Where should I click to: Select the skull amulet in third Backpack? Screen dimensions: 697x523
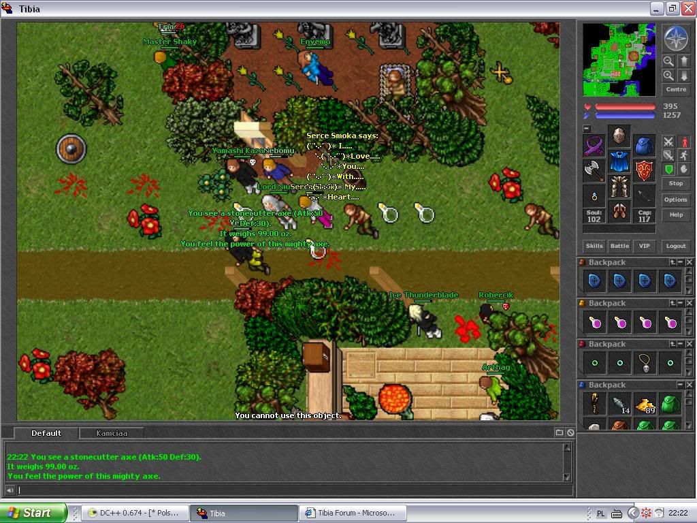click(x=645, y=363)
